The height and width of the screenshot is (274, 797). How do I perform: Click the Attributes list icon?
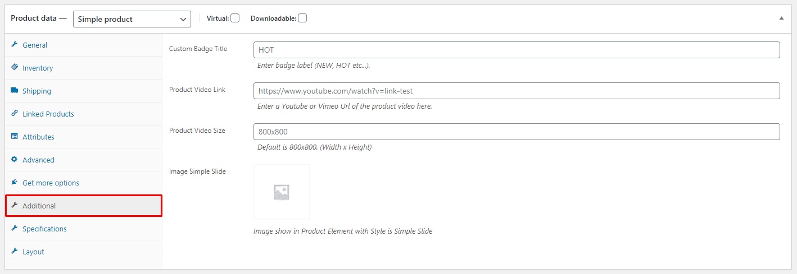point(15,136)
